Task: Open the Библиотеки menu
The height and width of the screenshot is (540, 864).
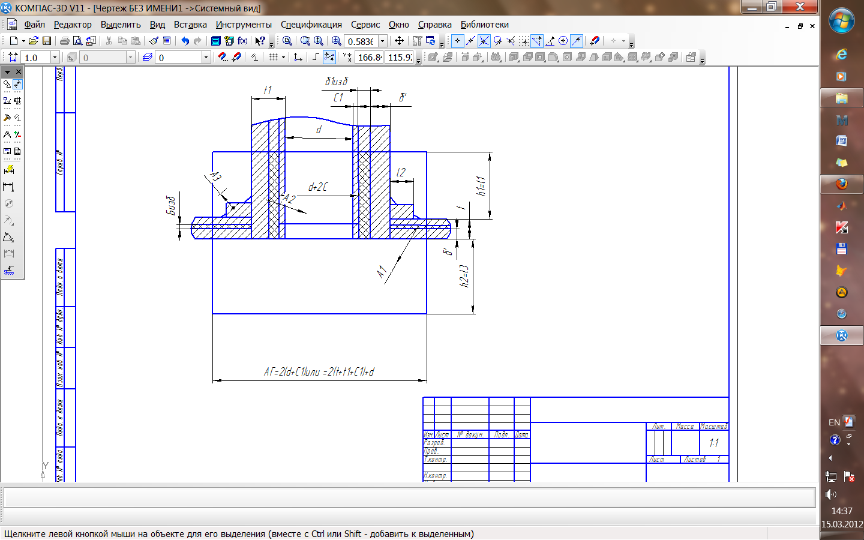Action: [x=484, y=25]
